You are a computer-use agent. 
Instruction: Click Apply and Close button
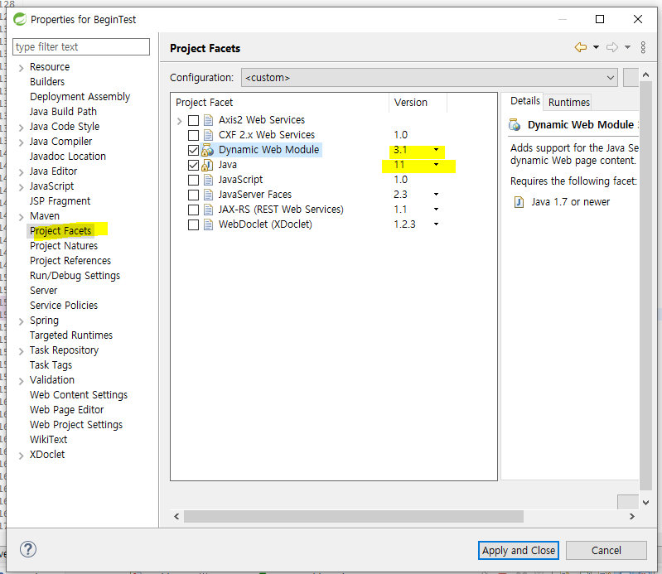(519, 550)
